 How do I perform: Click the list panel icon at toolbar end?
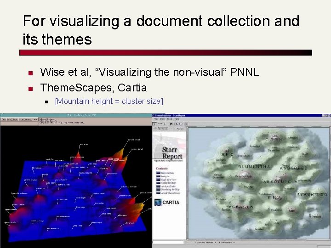click(186, 124)
